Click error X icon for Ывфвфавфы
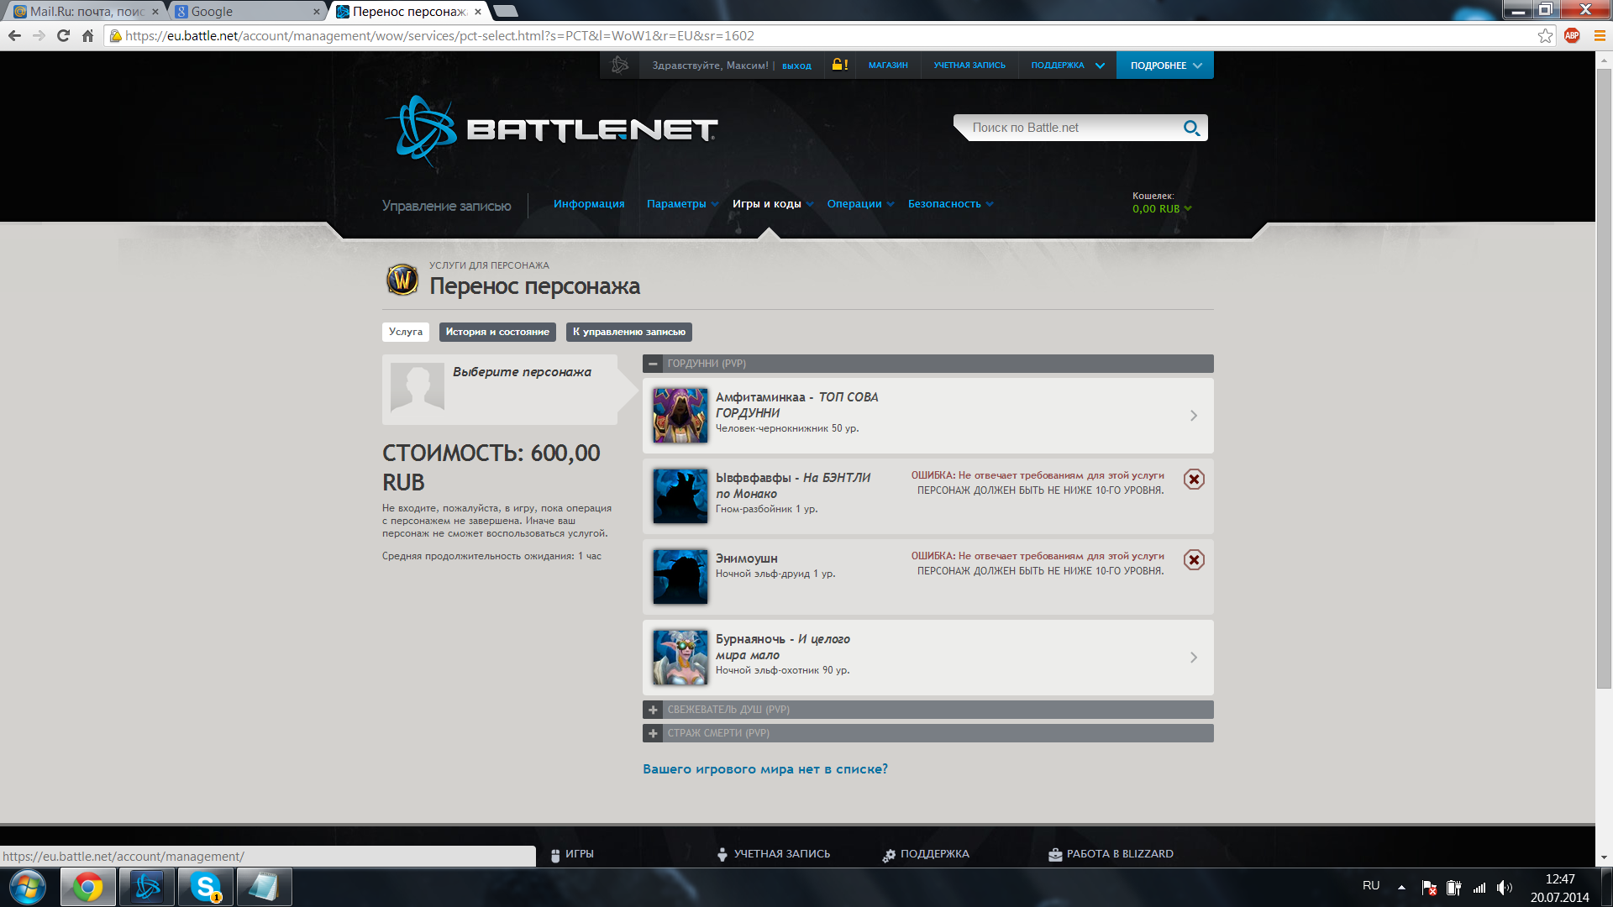The width and height of the screenshot is (1613, 907). (1194, 479)
